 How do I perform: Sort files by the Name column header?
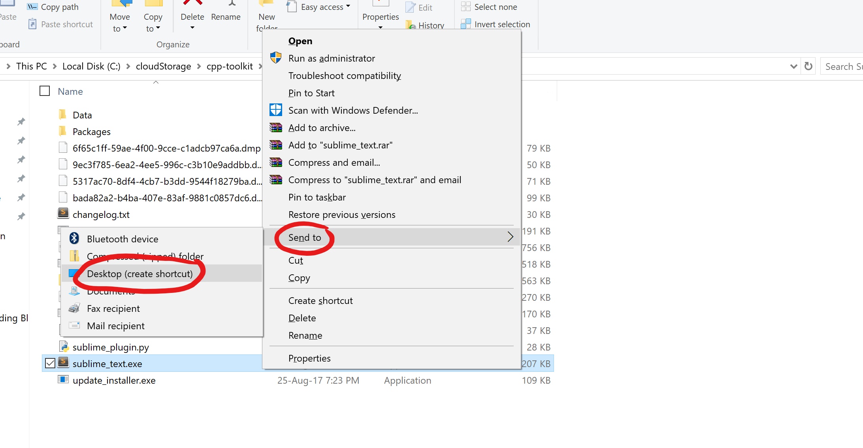[x=70, y=91]
